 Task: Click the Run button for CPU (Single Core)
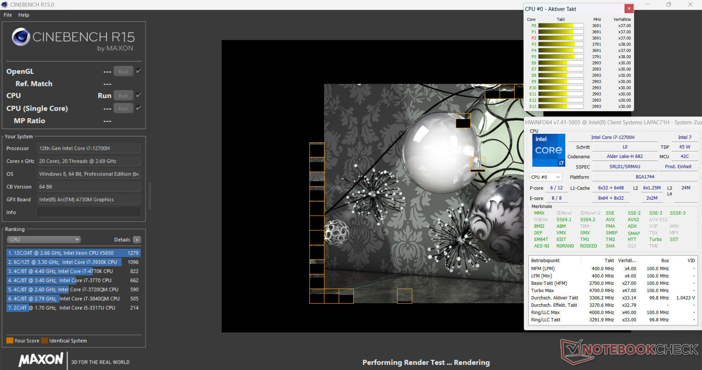123,109
